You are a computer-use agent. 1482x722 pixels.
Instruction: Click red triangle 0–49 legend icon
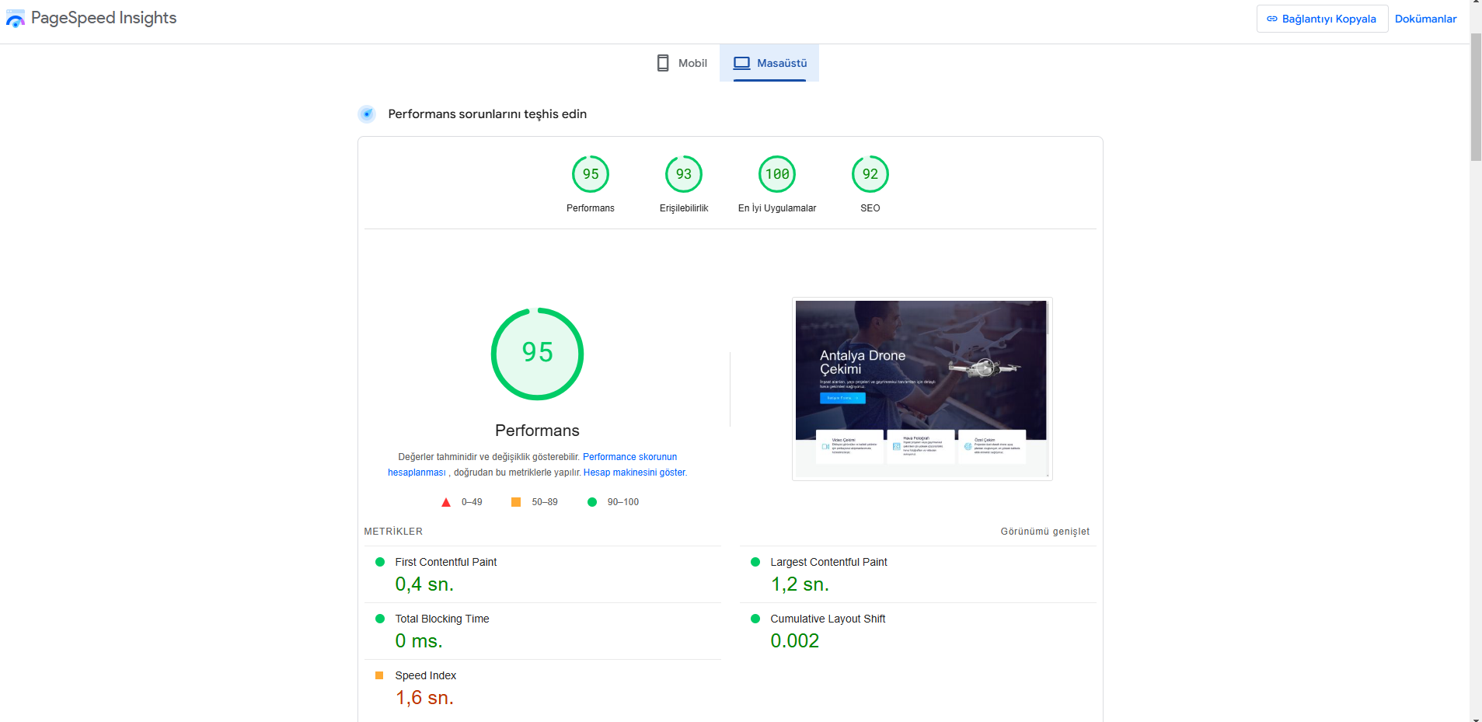(x=446, y=502)
